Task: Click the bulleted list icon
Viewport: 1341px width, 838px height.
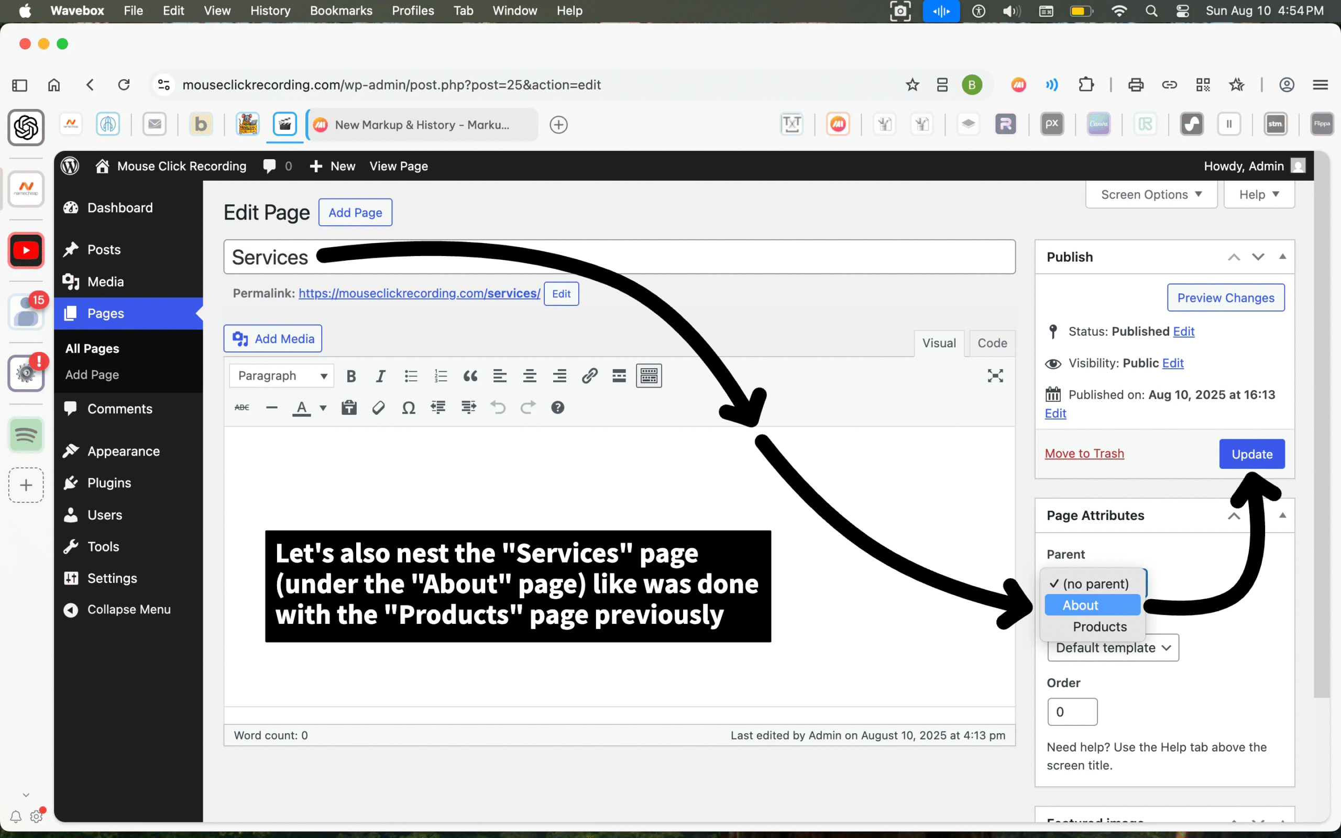Action: tap(411, 377)
